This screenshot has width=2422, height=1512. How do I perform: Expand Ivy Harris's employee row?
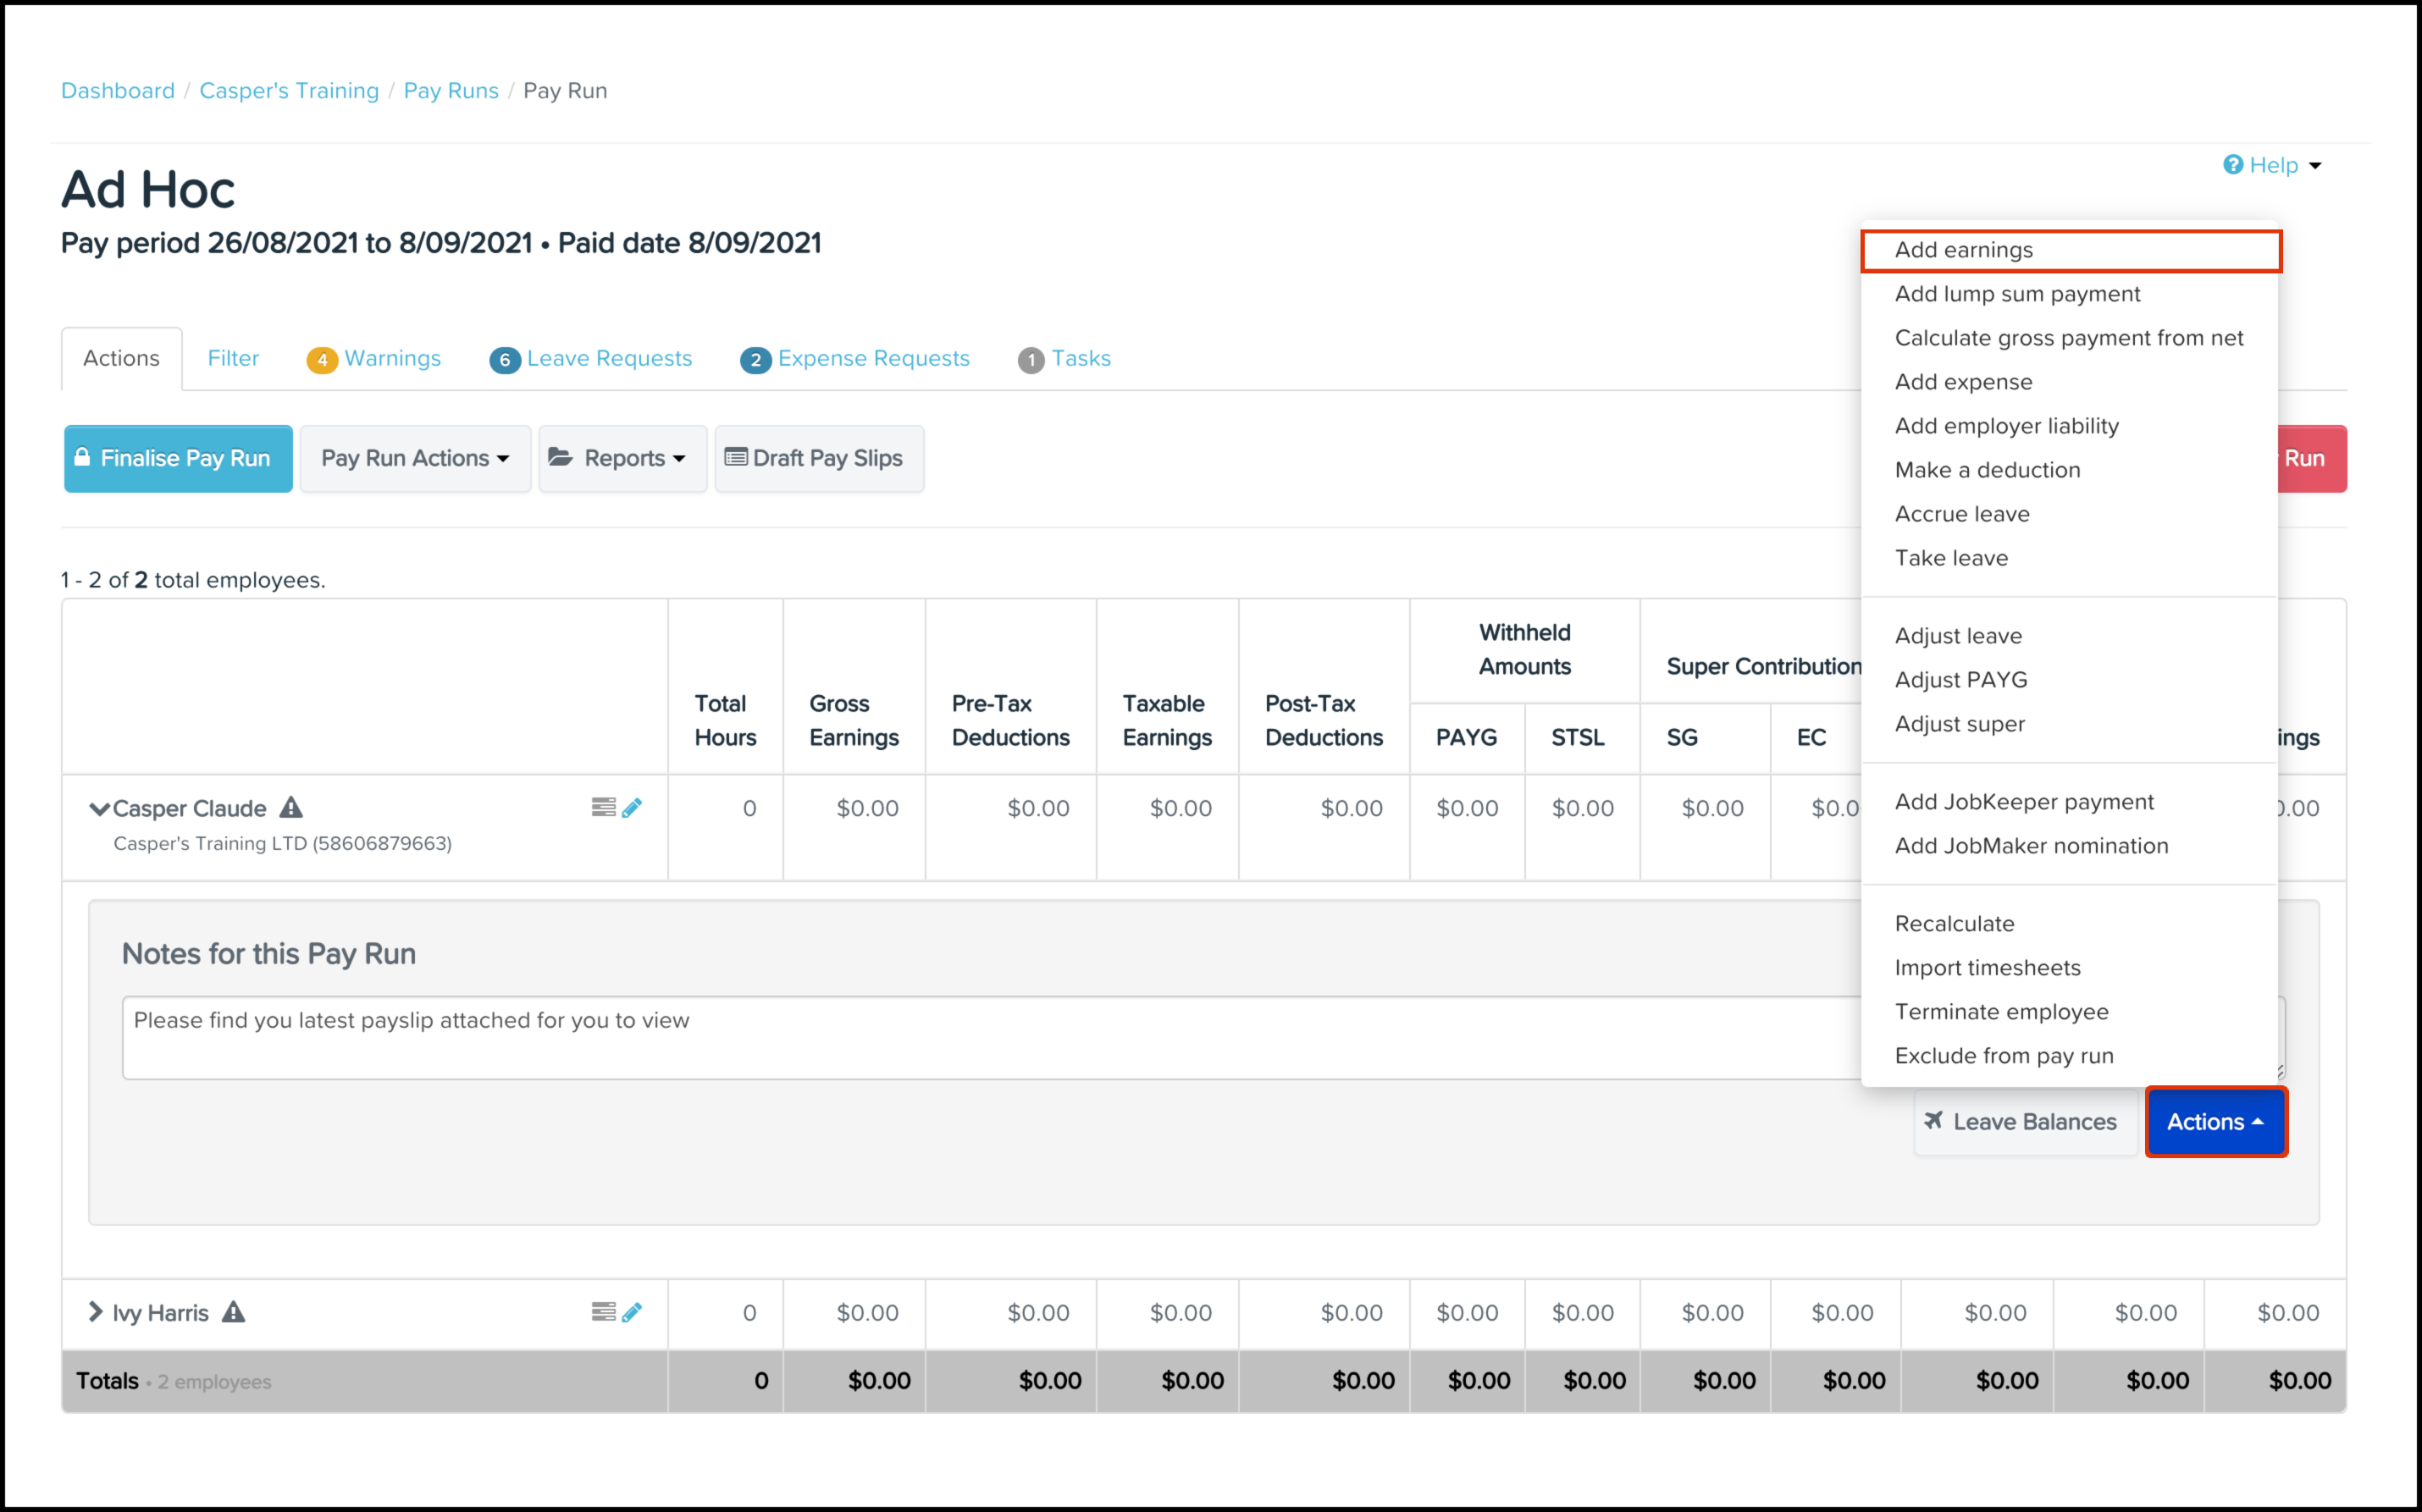pyautogui.click(x=95, y=1311)
